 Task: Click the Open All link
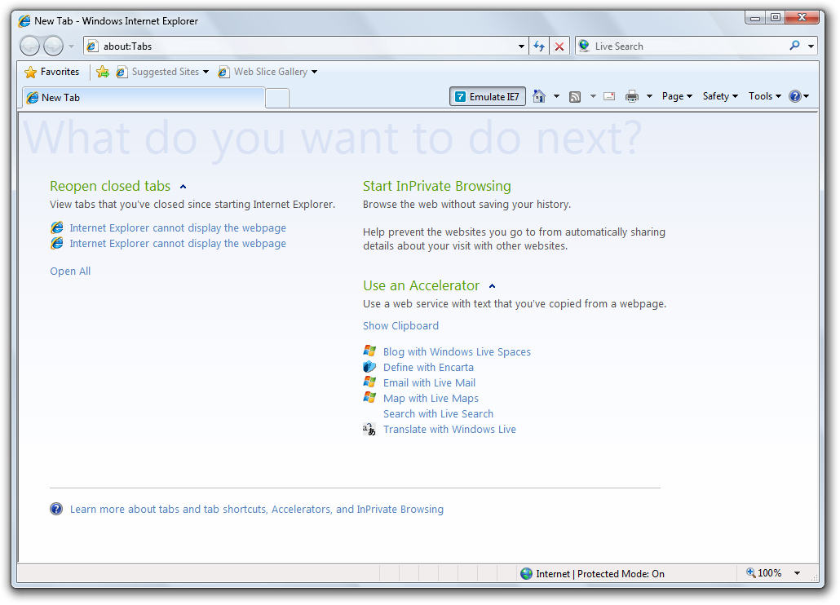70,272
